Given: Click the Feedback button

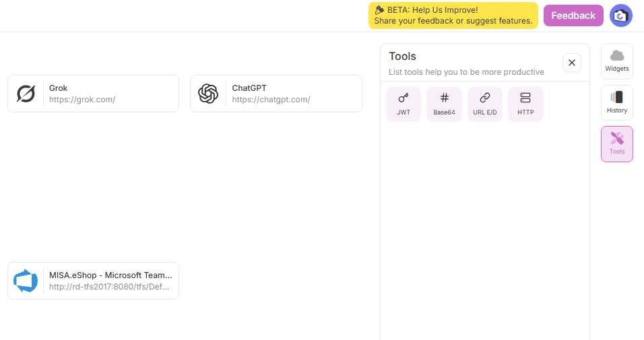Looking at the screenshot, I should pyautogui.click(x=573, y=15).
